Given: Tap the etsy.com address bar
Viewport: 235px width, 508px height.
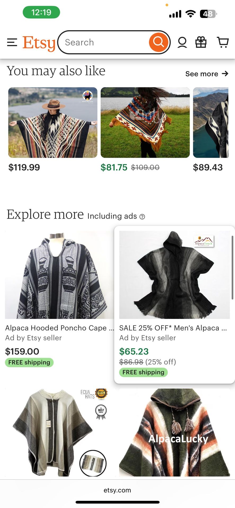Looking at the screenshot, I should point(117,490).
